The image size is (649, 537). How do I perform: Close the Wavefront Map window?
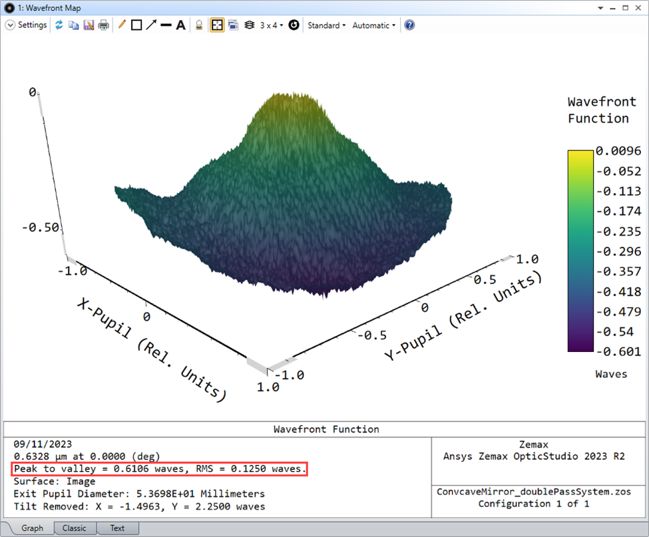click(x=638, y=8)
